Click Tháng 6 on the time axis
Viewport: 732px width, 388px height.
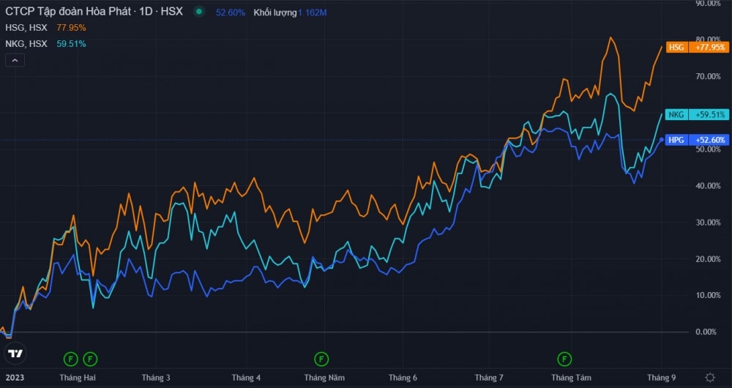point(403,378)
